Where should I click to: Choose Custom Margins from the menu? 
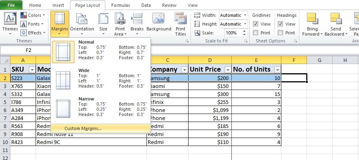click(100, 128)
